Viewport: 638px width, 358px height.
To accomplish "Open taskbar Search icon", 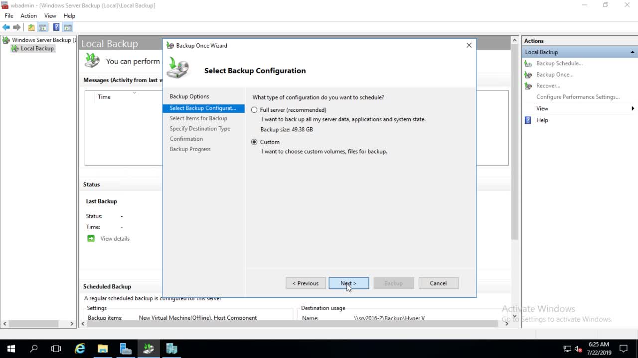I will click(x=34, y=349).
